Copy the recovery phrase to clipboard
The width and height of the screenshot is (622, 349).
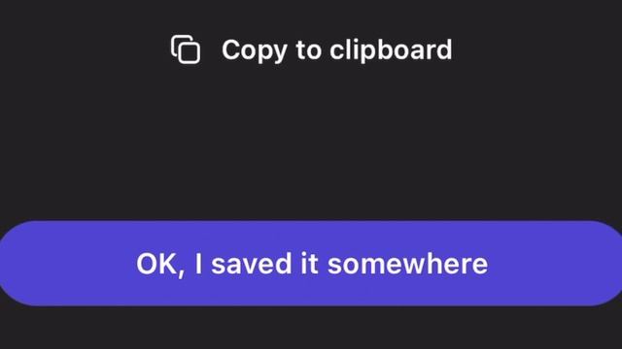click(311, 49)
